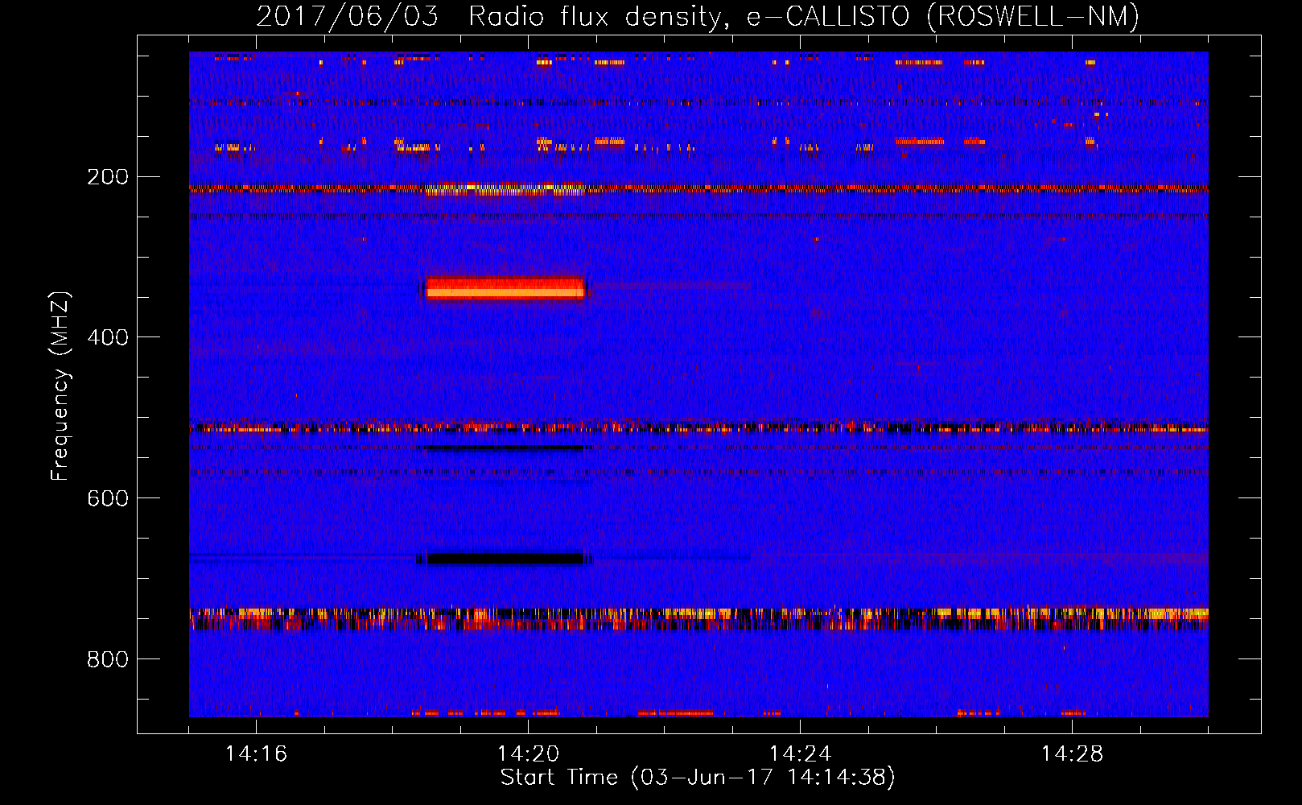Click the '14:28' time tick label
This screenshot has height=805, width=1302.
pyautogui.click(x=1072, y=754)
